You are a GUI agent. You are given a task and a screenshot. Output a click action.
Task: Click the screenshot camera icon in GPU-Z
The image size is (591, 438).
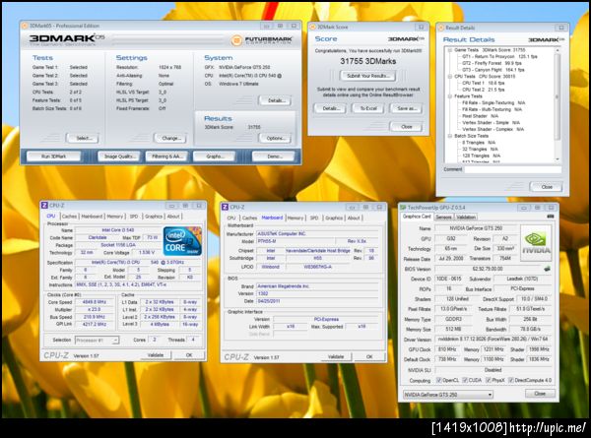click(551, 217)
